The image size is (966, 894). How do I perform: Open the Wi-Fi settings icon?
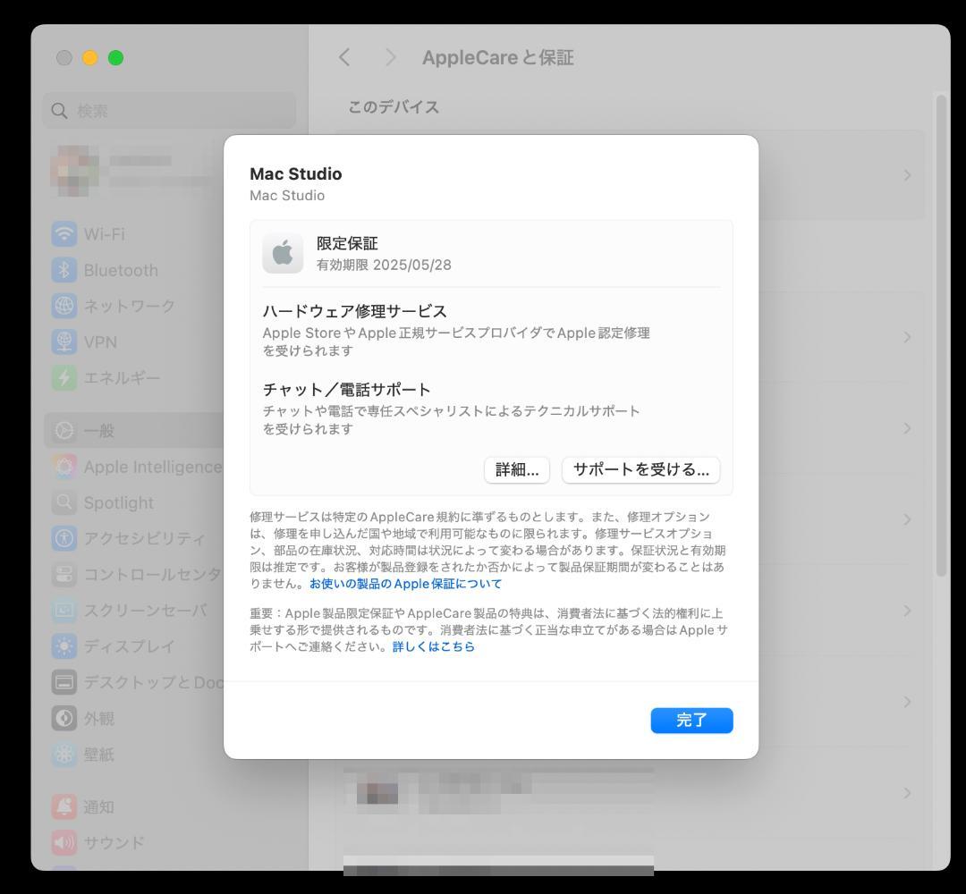click(64, 234)
